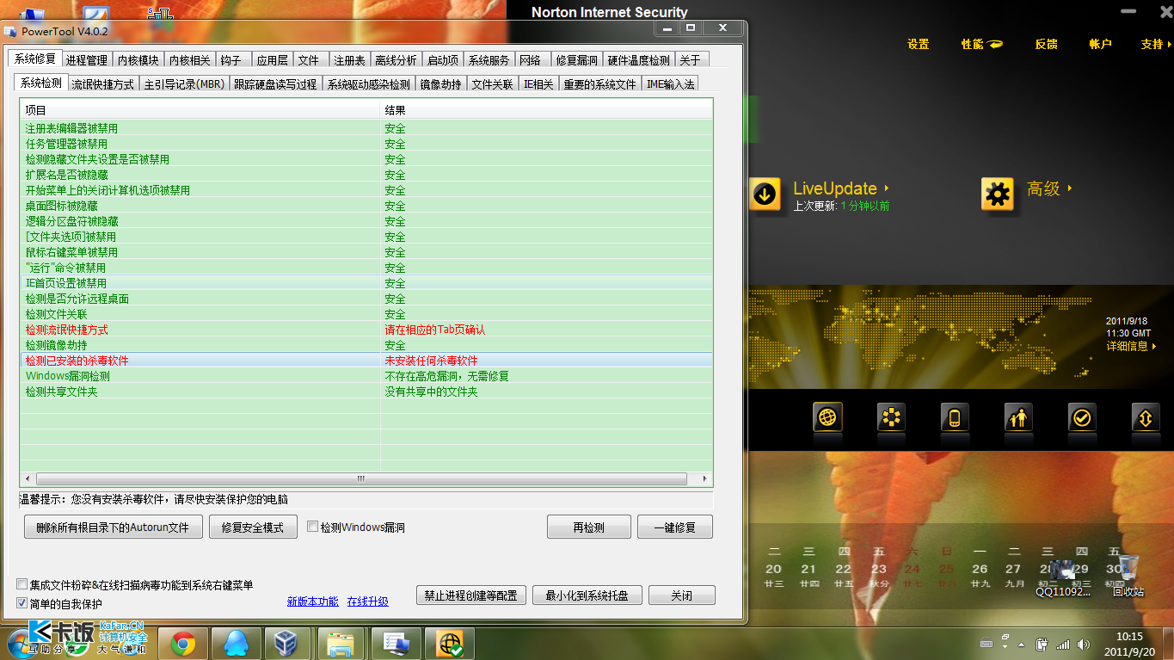
Task: Click the power/battery tray icon
Action: tap(1042, 644)
